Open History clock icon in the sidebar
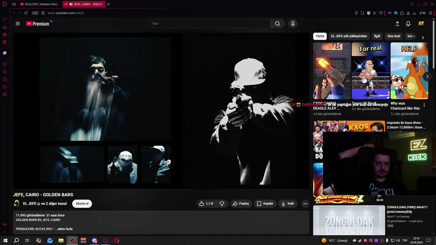 coord(5,79)
